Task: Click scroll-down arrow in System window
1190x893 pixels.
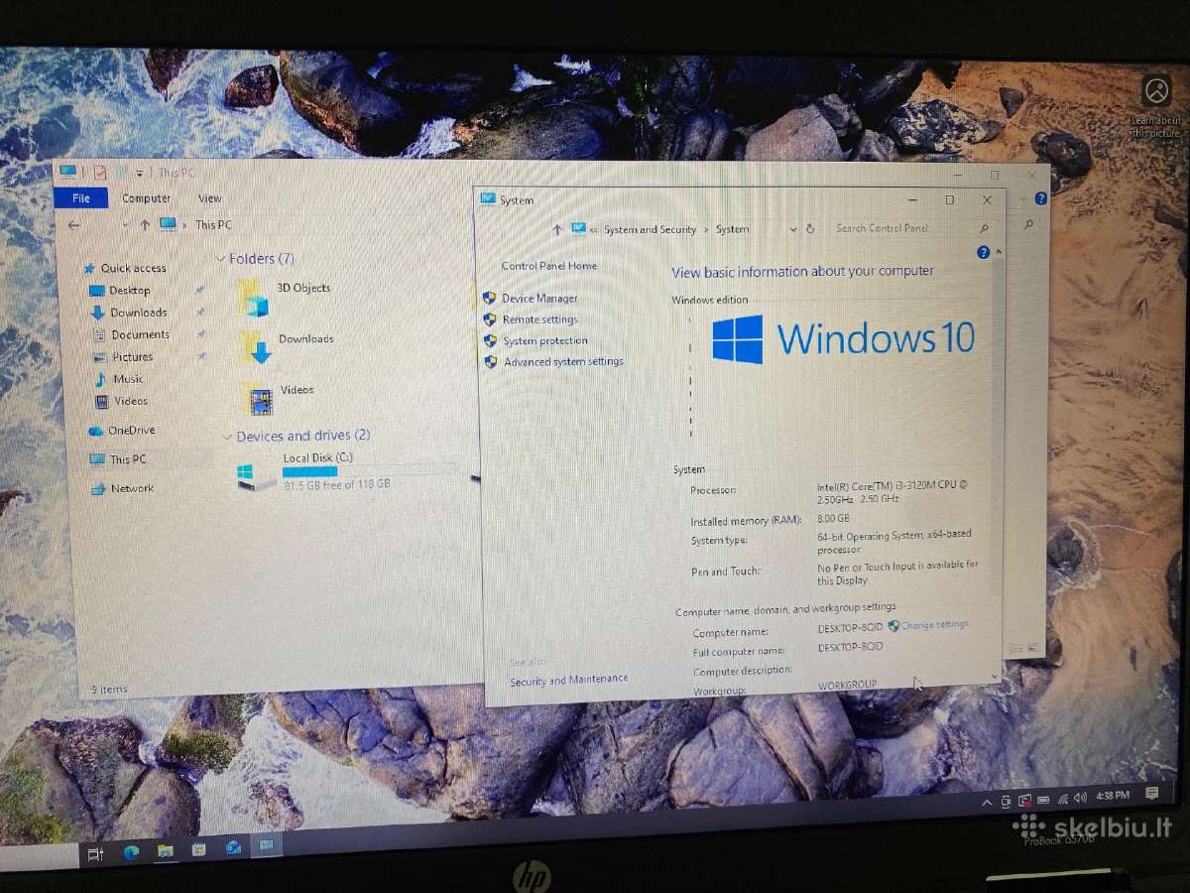Action: click(x=995, y=677)
